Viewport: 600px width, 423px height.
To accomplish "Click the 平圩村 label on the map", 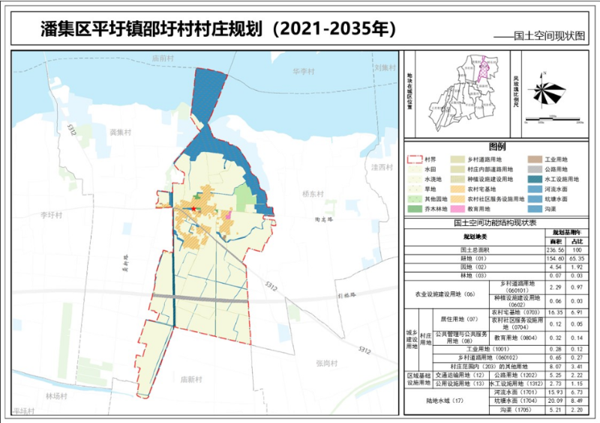I will click(x=24, y=411).
